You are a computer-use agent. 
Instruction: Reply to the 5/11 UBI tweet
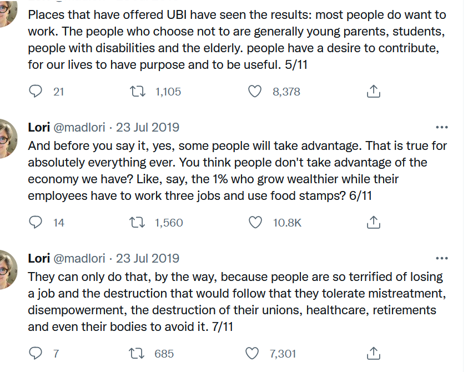pos(36,92)
